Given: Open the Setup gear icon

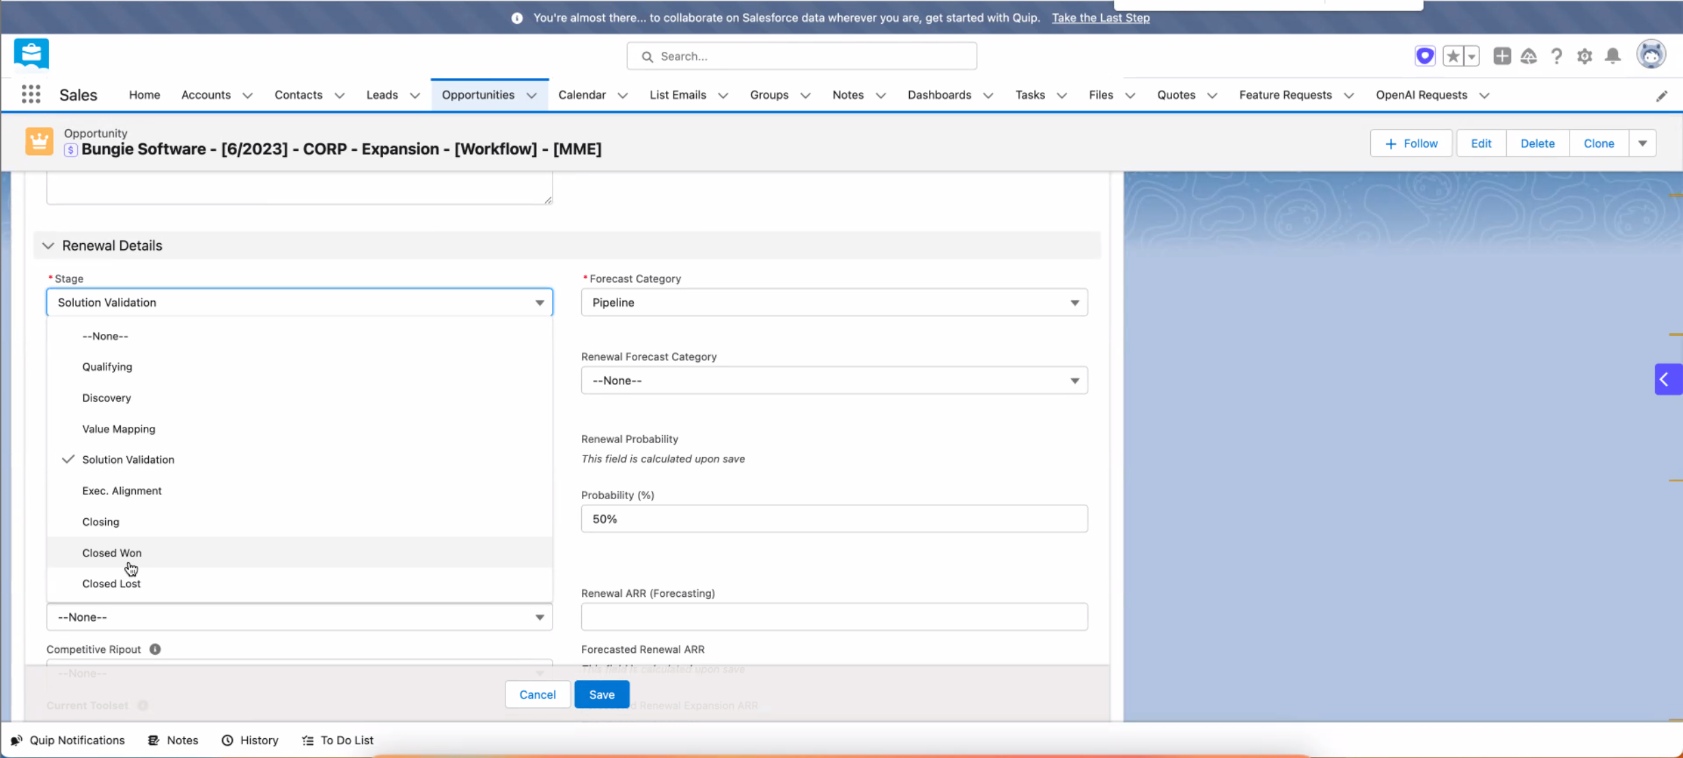Looking at the screenshot, I should [1585, 56].
